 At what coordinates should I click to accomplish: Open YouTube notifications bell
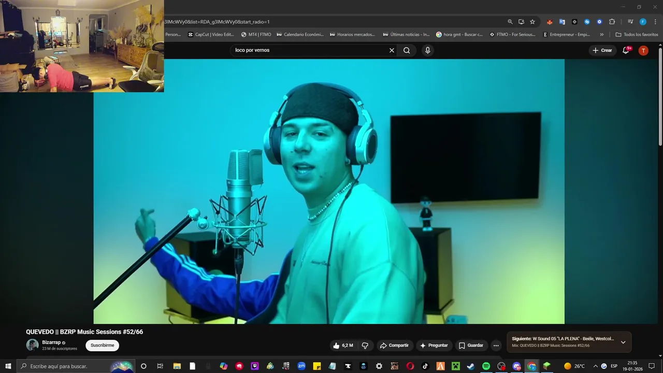pos(626,50)
